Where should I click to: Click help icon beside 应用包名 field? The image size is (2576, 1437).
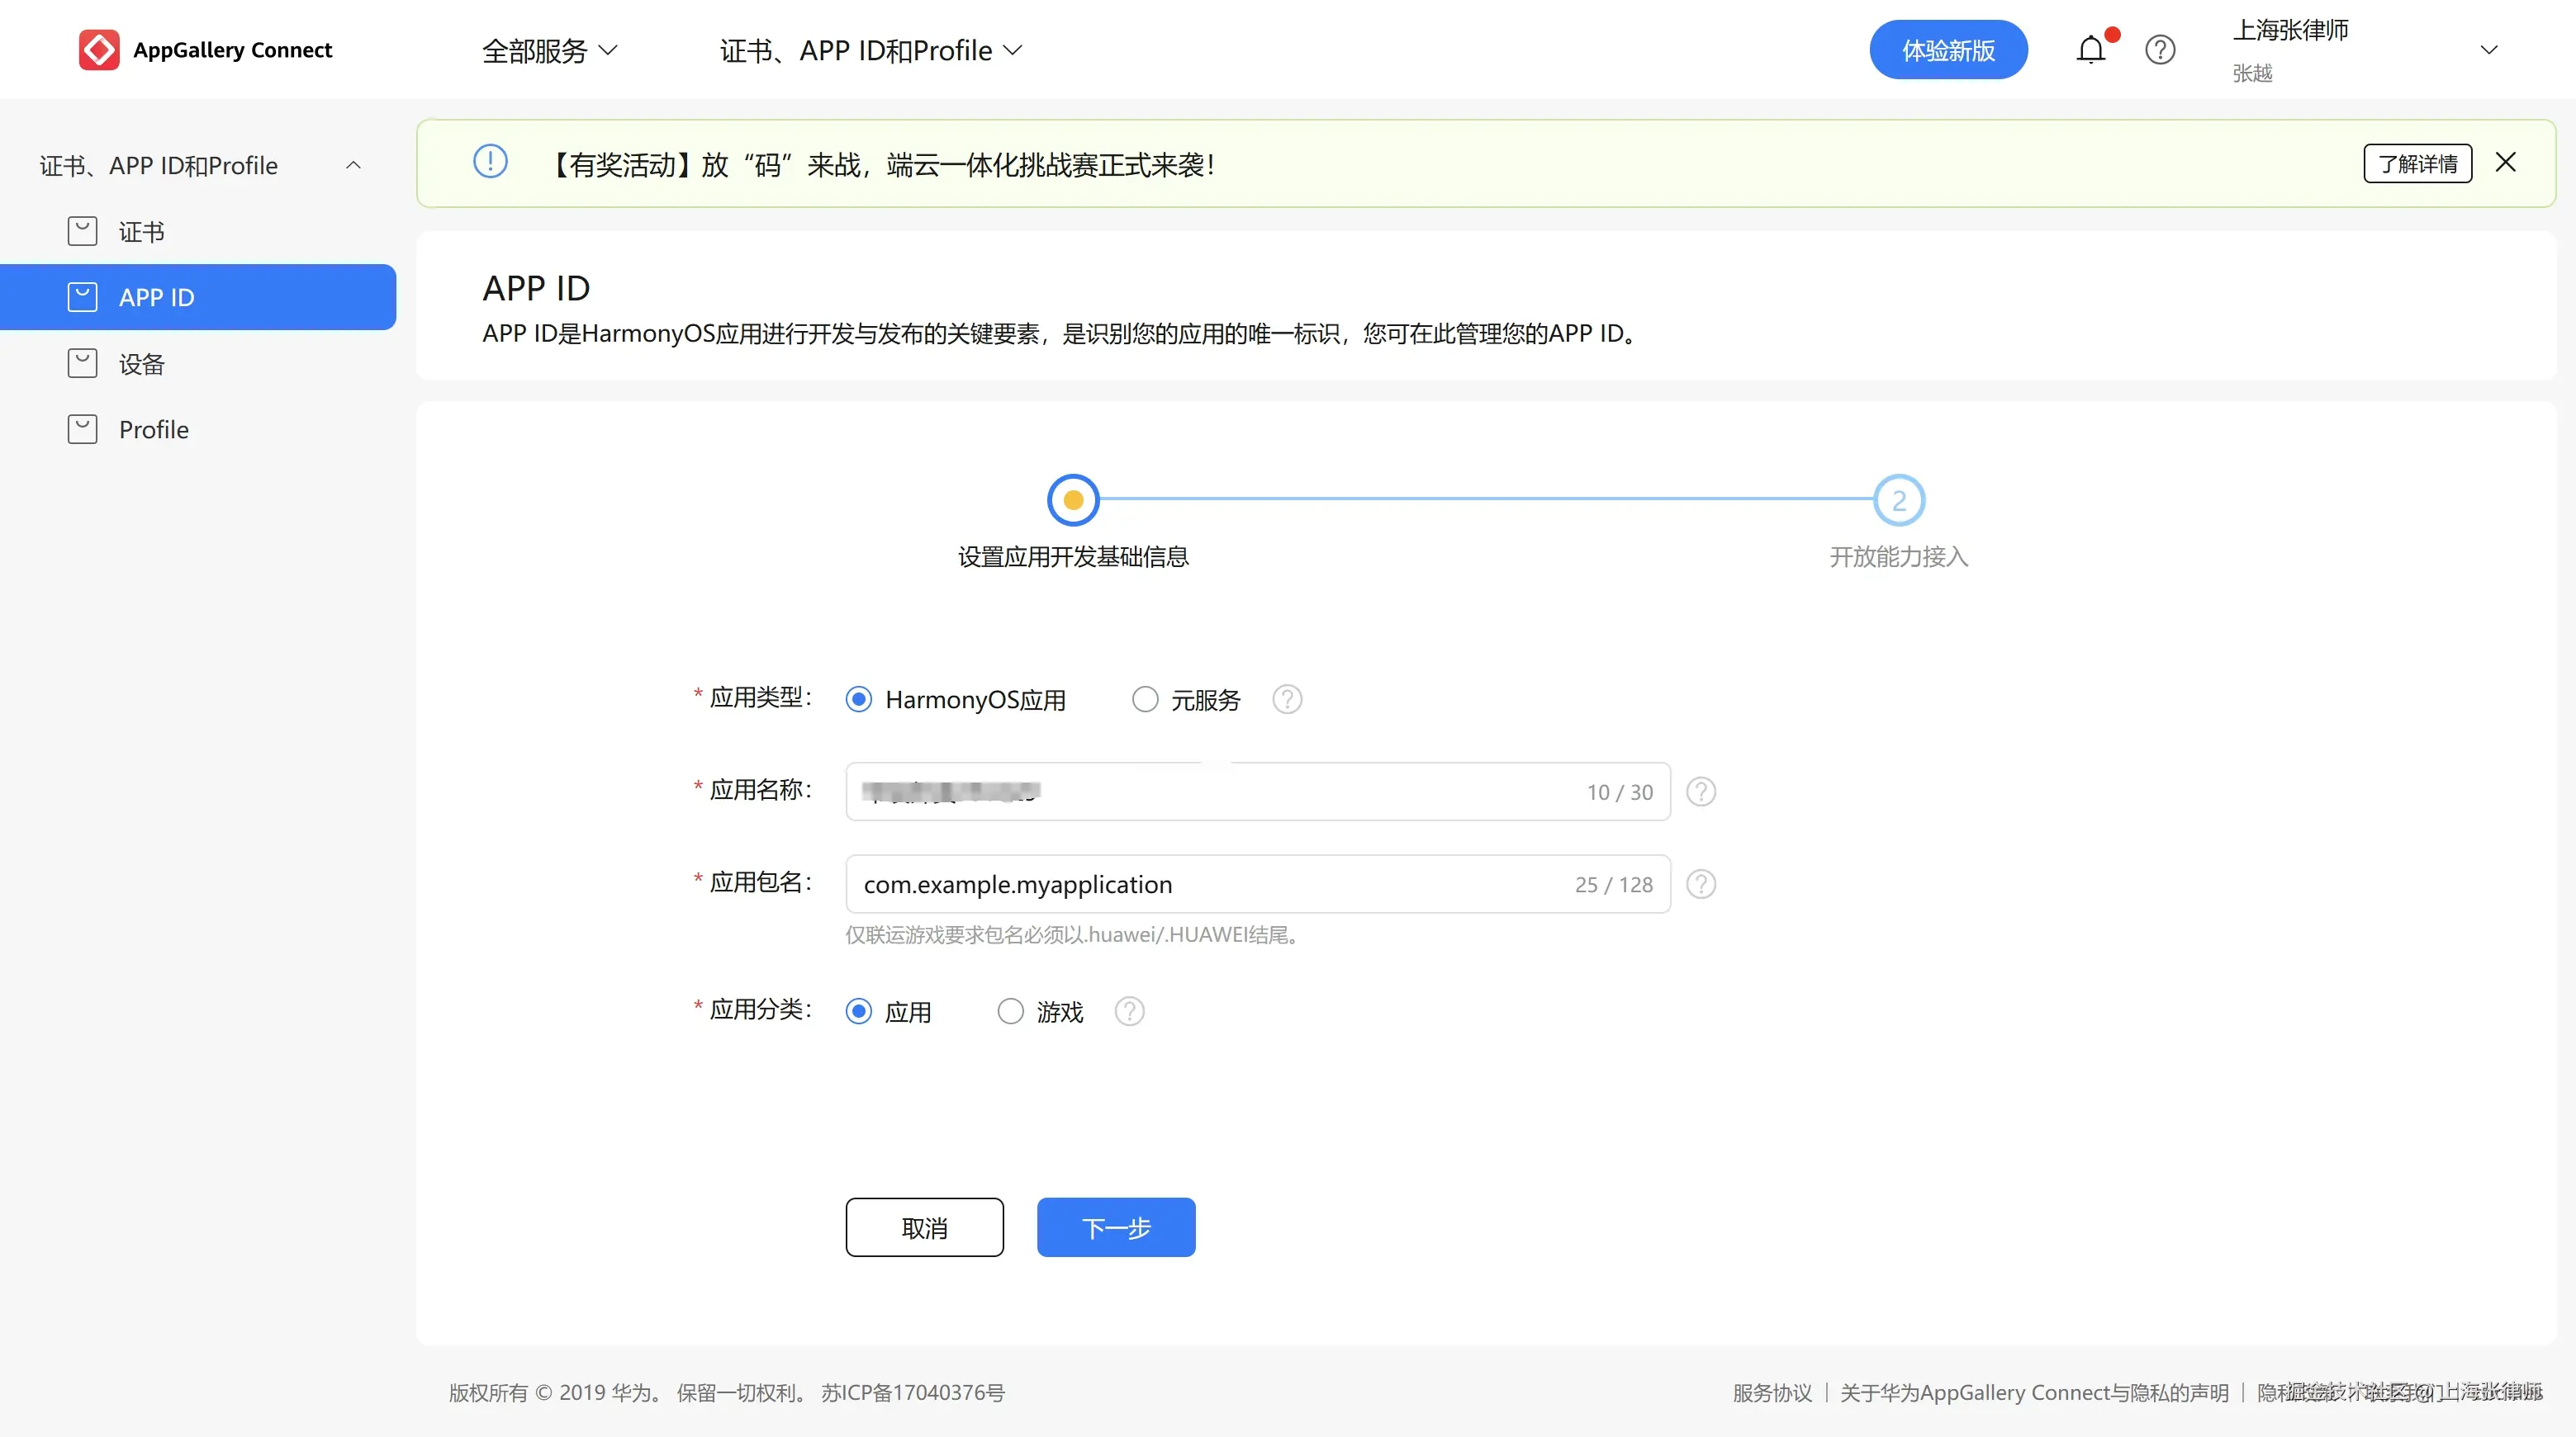1701,884
